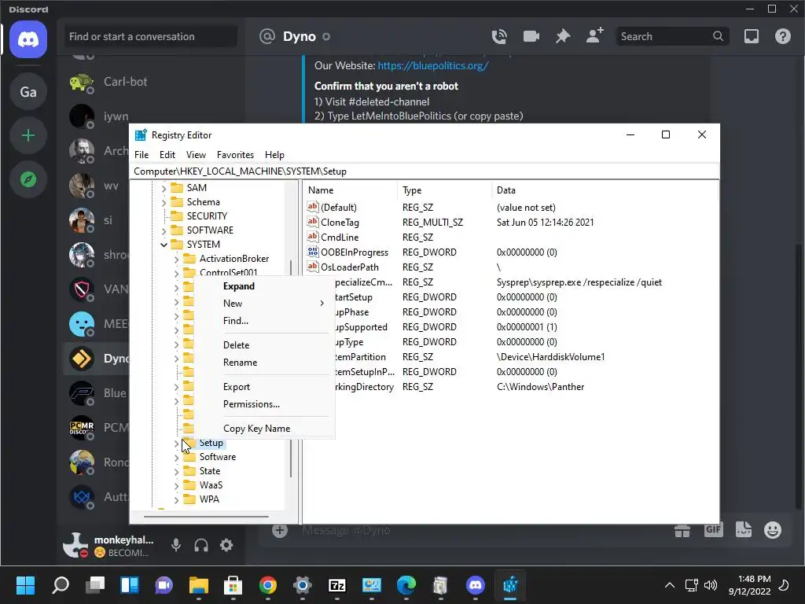This screenshot has width=805, height=604.
Task: Click tree pane horizontal scrollbar
Action: pyautogui.click(x=206, y=517)
